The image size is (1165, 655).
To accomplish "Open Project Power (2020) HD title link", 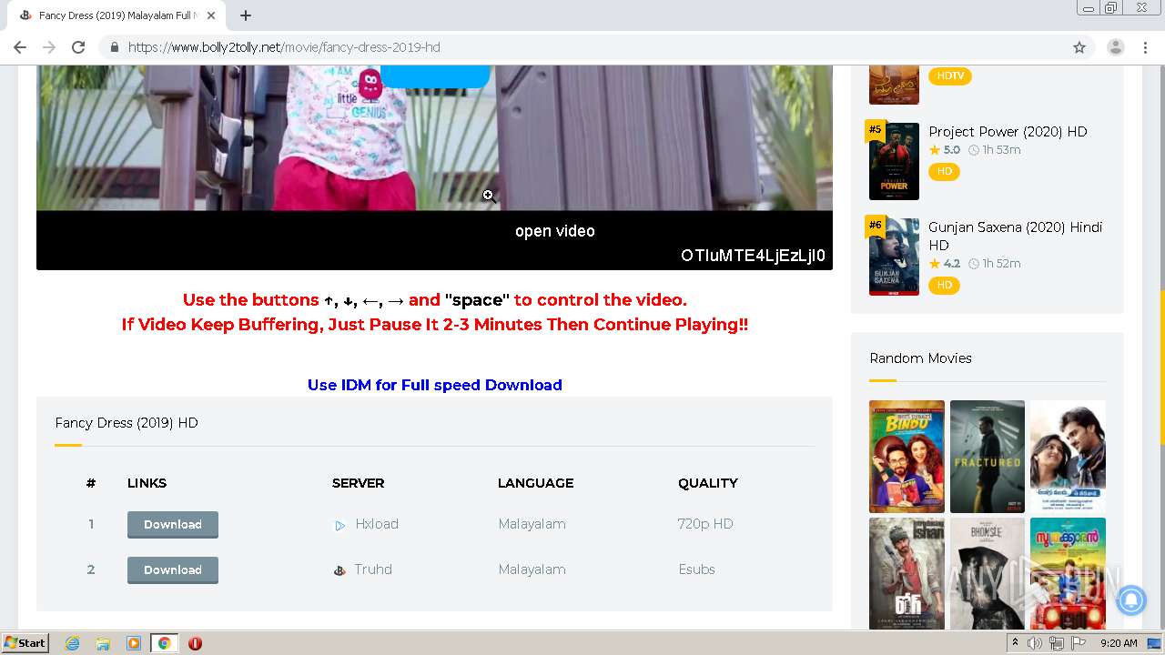I will coord(1008,132).
